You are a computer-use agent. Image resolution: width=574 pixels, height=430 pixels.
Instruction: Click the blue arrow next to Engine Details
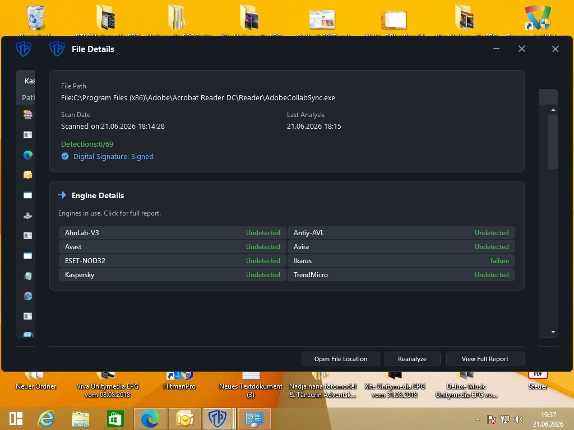[x=62, y=195]
